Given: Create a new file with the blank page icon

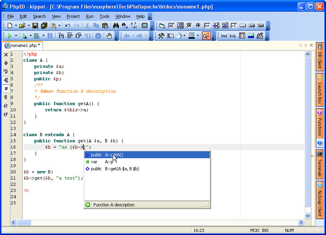Looking at the screenshot, I should click(10, 26).
